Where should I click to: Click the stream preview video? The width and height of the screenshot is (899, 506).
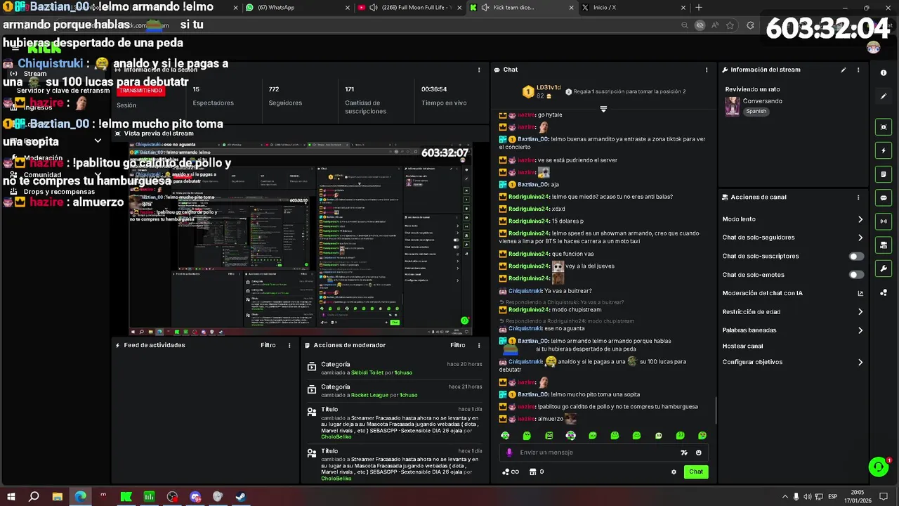300,239
